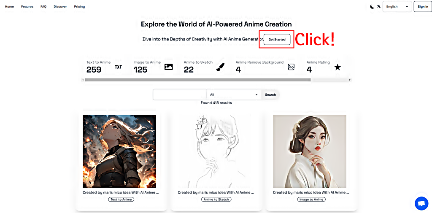Screen dimensions: 432x213
Task: Toggle dark mode moon icon
Action: (x=372, y=7)
